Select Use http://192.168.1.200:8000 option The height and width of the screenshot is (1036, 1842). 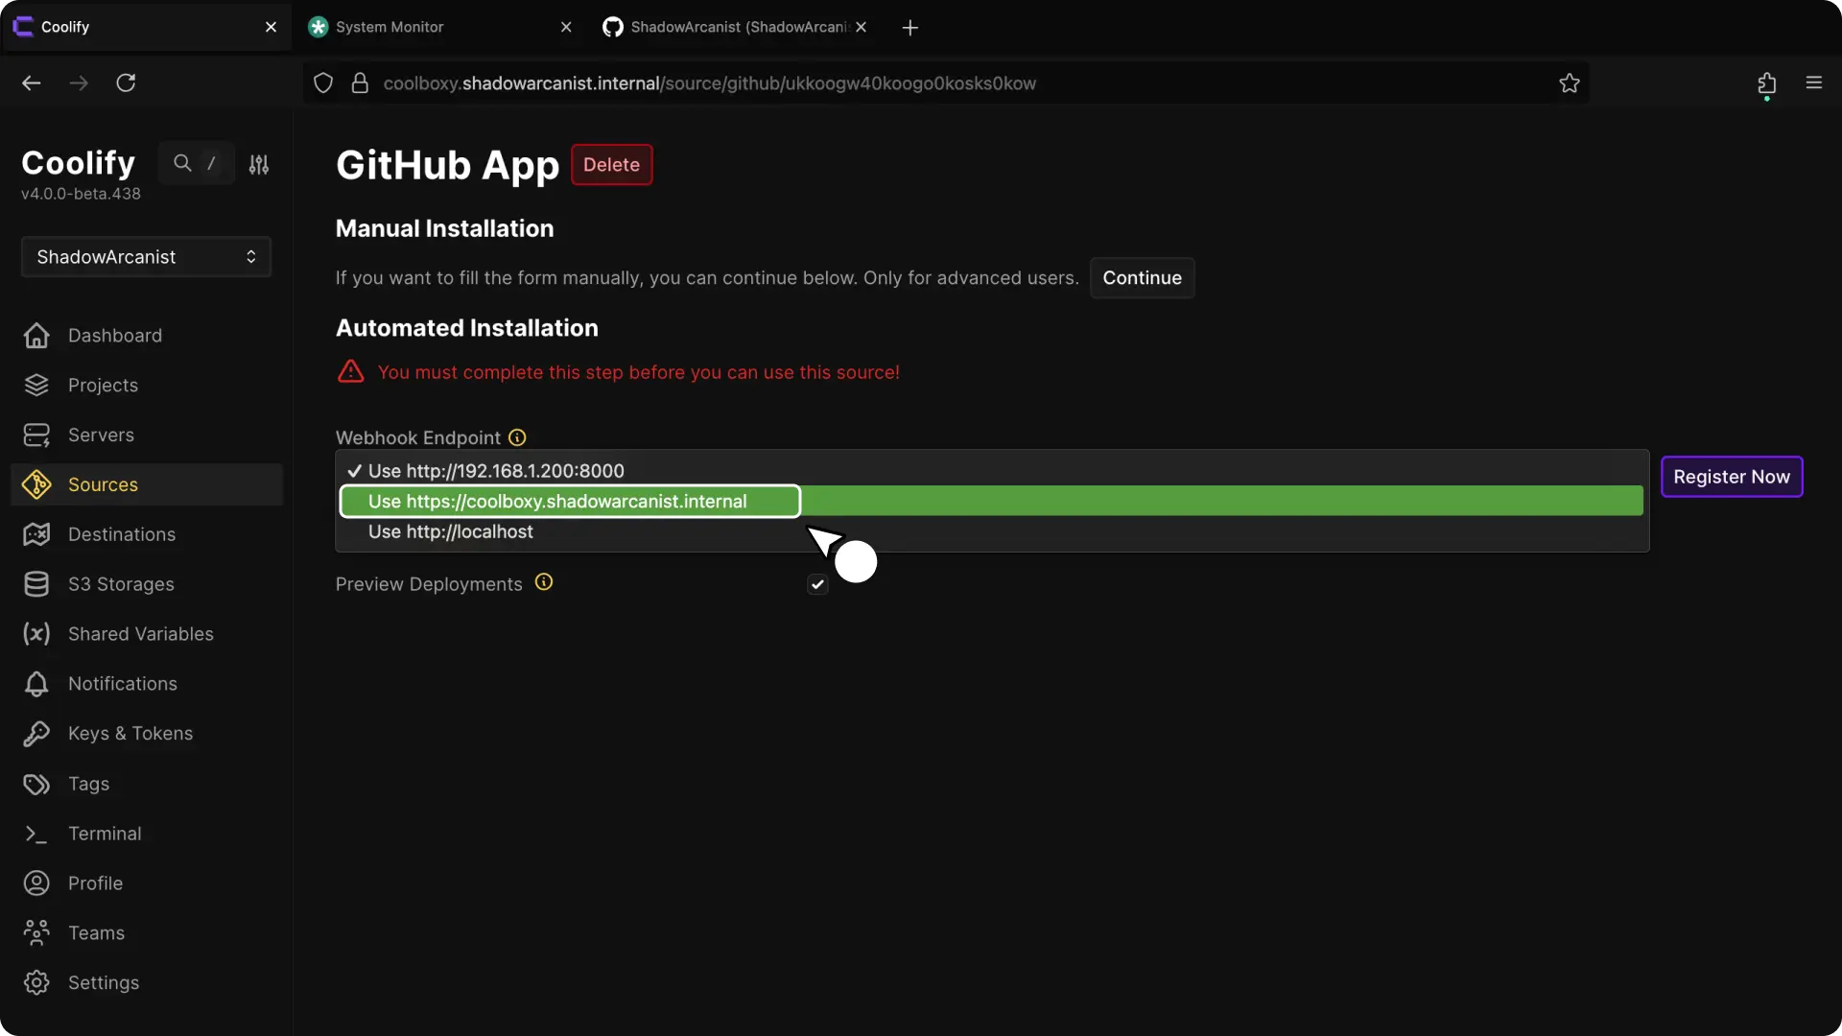(495, 471)
